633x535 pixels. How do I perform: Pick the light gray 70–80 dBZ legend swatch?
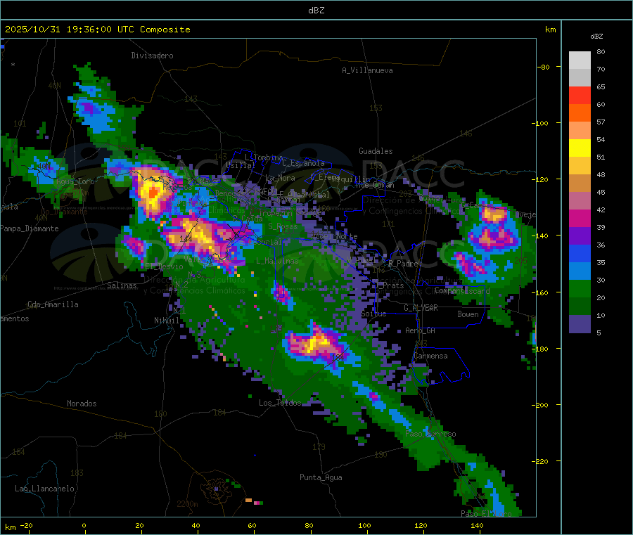(580, 60)
